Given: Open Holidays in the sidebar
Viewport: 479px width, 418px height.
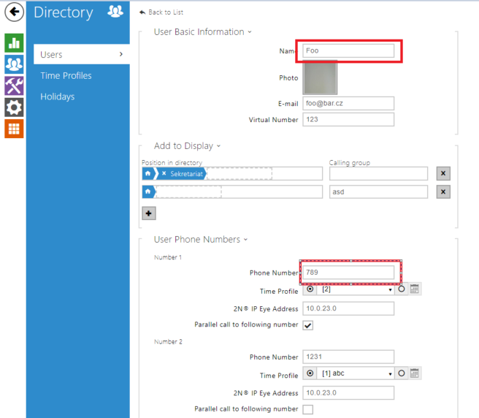Looking at the screenshot, I should [57, 96].
